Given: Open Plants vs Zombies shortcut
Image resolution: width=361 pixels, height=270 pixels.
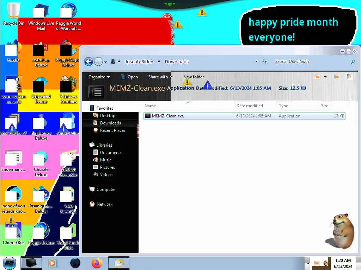Looking at the screenshot, I should click(68, 90).
